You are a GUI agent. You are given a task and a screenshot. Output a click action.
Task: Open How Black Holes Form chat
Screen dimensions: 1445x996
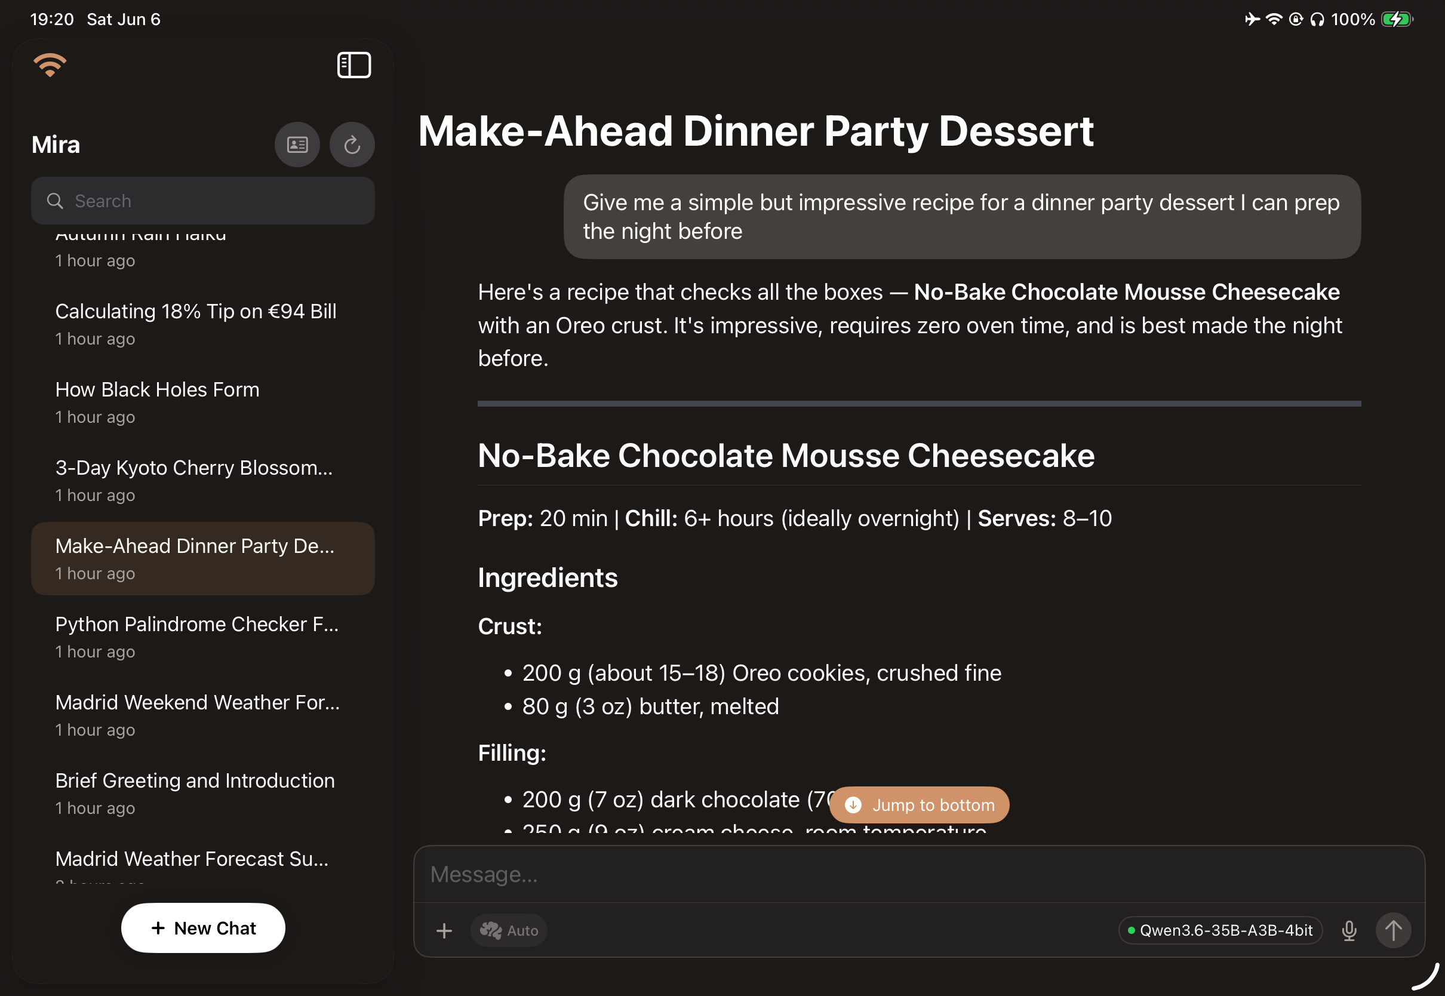click(203, 402)
